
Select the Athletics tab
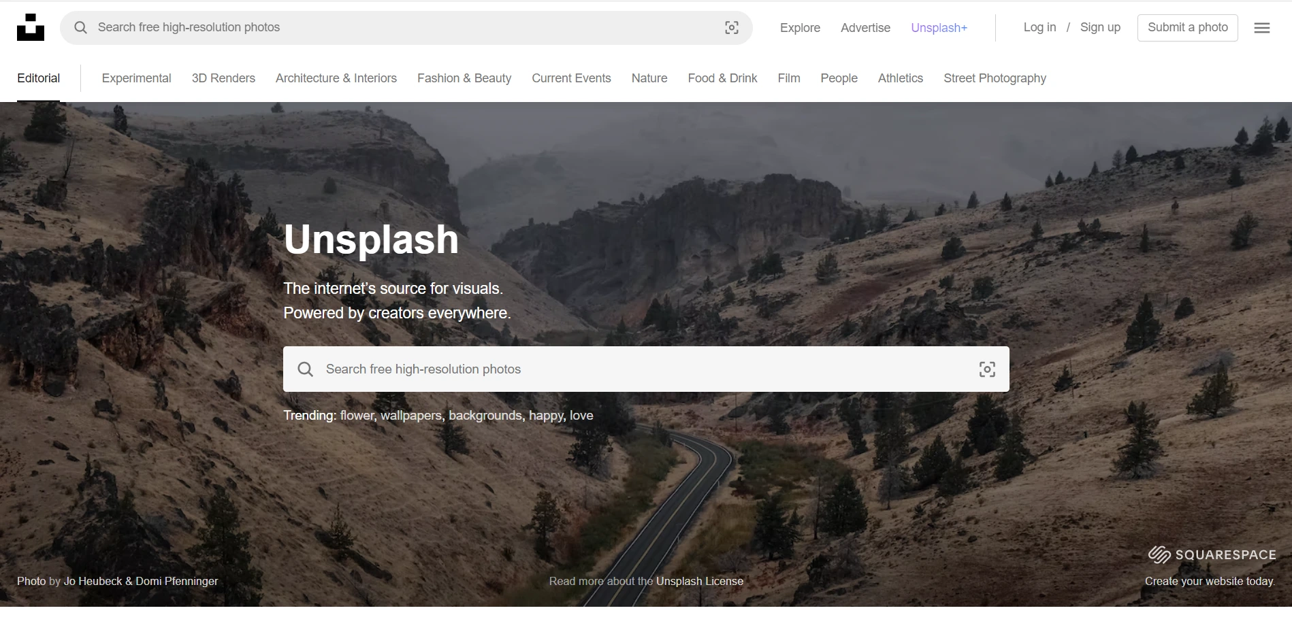point(901,78)
